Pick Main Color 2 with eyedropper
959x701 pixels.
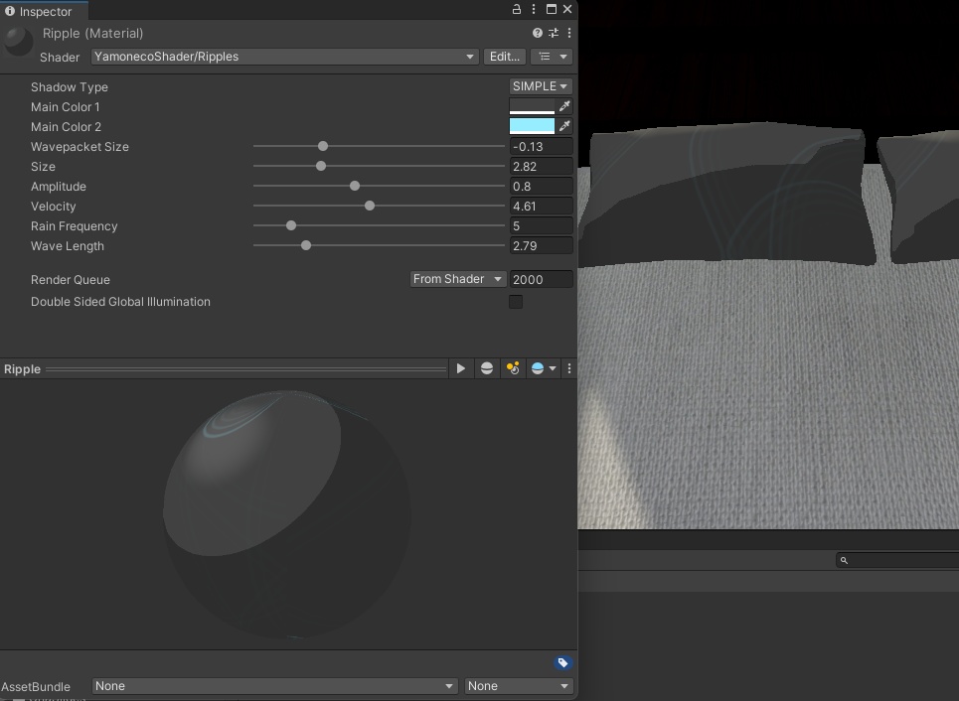564,126
